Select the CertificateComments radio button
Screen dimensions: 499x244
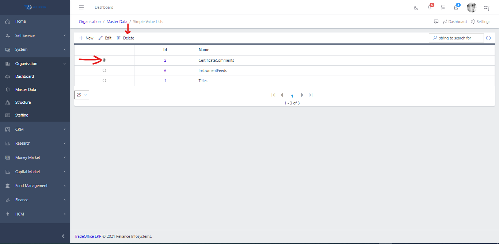click(x=104, y=60)
